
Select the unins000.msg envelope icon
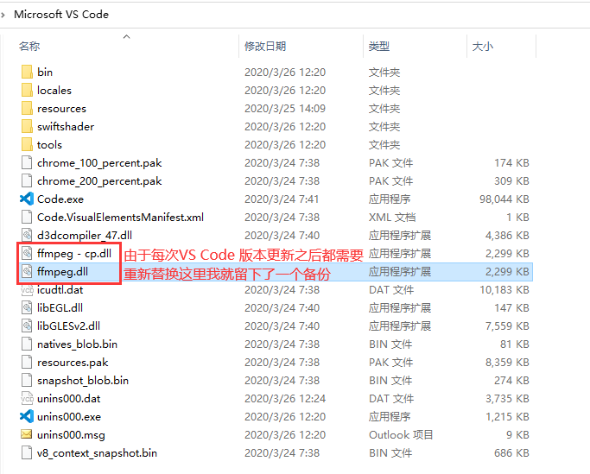click(26, 434)
